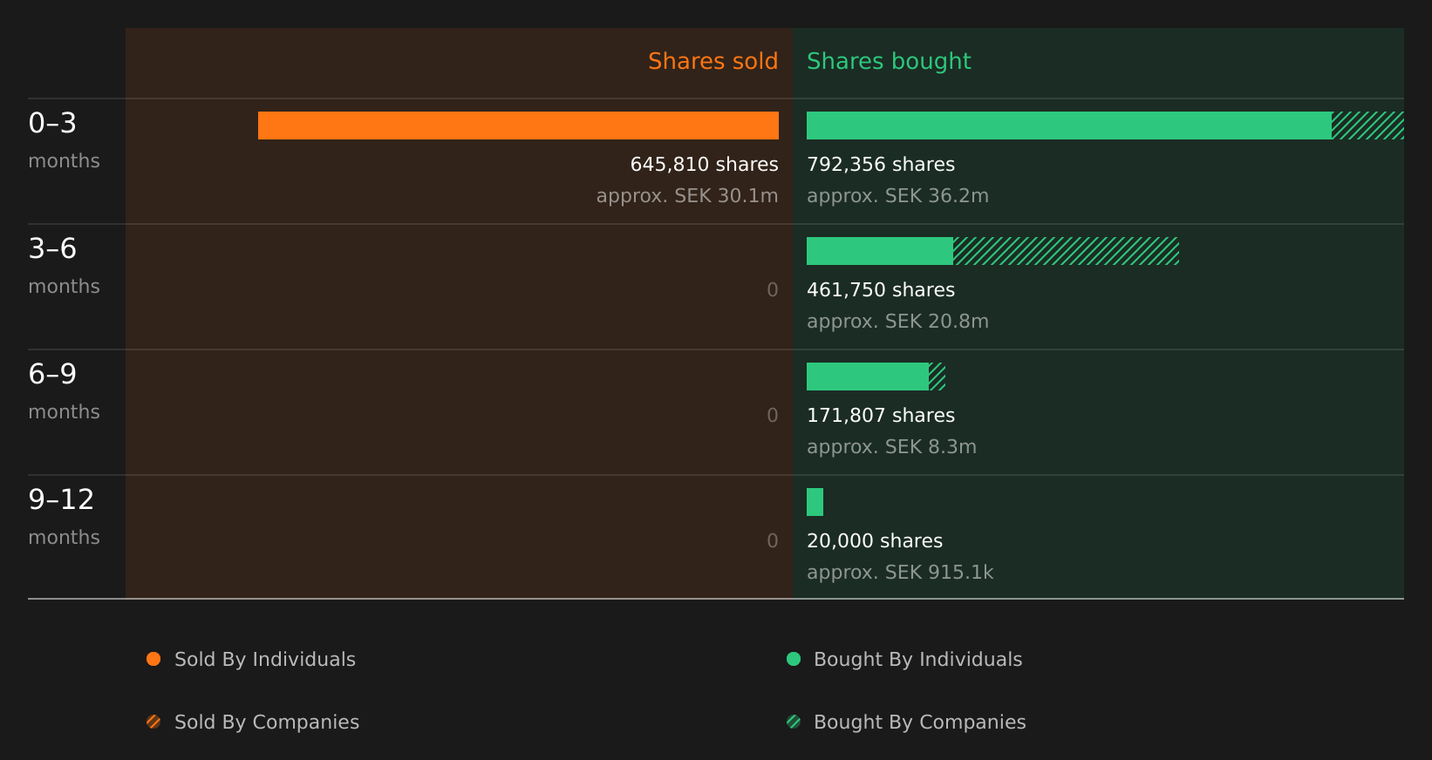Click the Shares bought column header
Image resolution: width=1432 pixels, height=760 pixels.
click(x=889, y=61)
